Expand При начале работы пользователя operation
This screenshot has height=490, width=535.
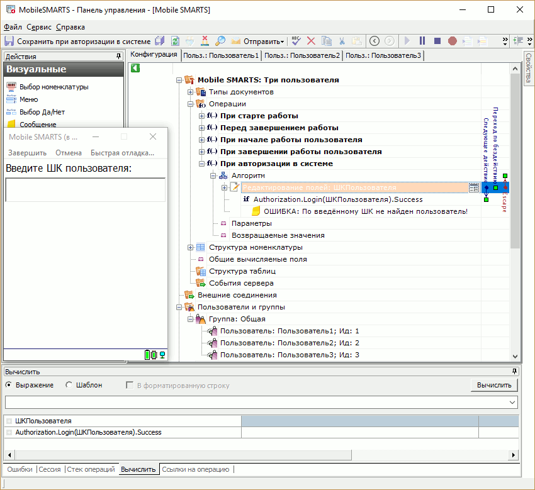201,140
